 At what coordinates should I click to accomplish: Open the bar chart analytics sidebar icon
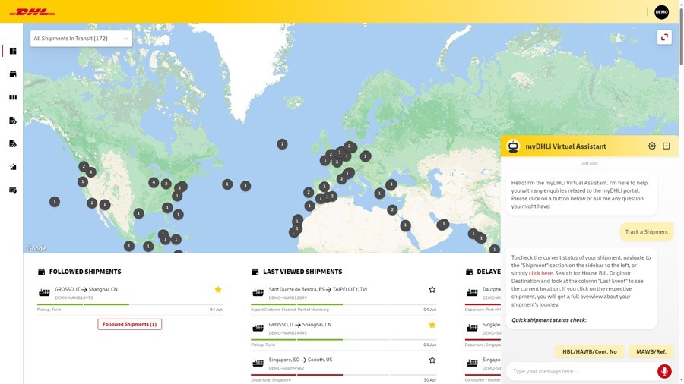coord(13,166)
